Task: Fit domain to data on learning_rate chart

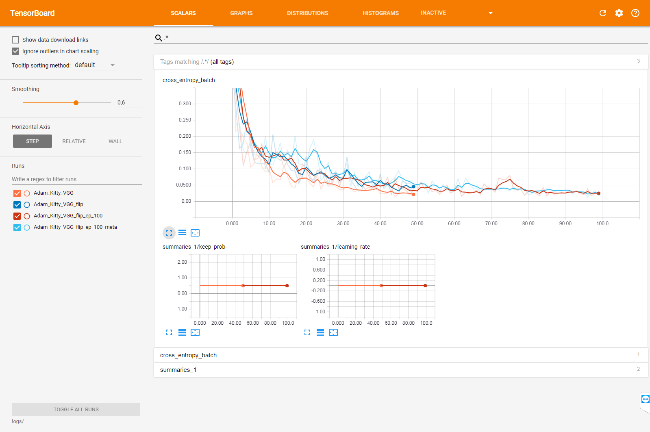Action: tap(333, 332)
